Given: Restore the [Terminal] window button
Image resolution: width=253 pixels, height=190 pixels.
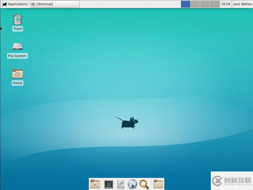Looking at the screenshot, I should [55, 4].
